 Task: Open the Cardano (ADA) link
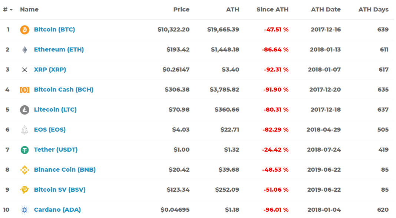tap(57, 209)
